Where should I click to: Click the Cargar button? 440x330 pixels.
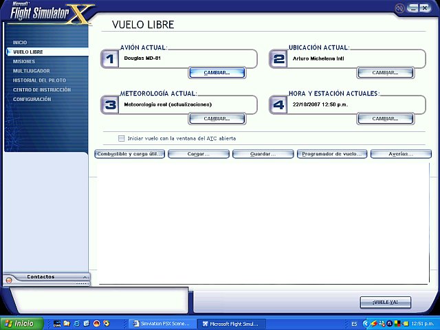[x=199, y=154]
